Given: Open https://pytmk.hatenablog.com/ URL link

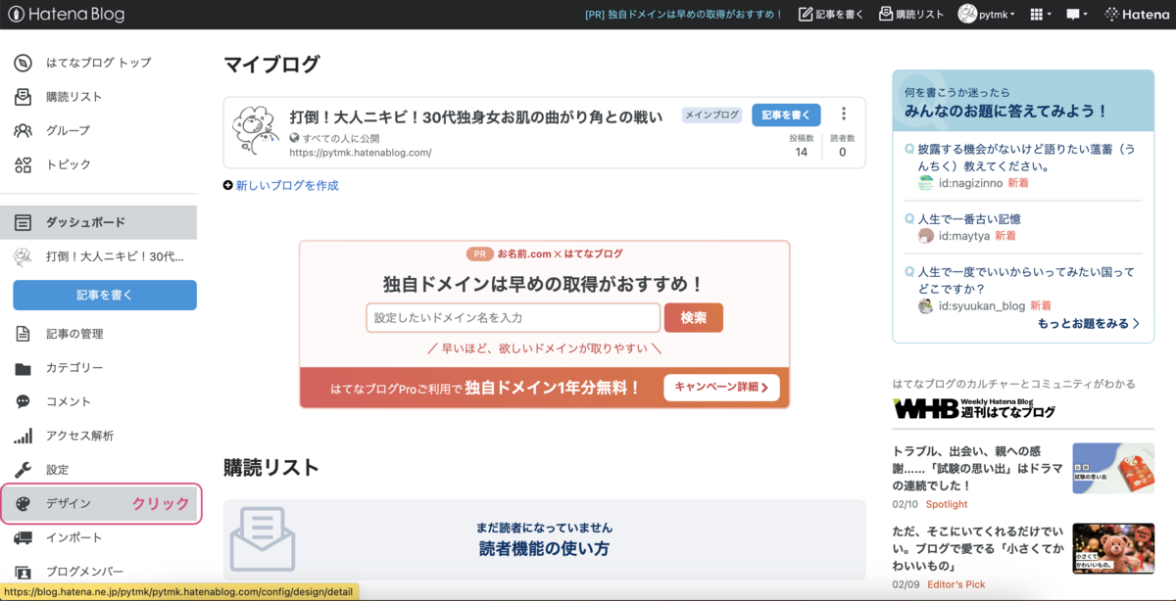Looking at the screenshot, I should [x=361, y=153].
